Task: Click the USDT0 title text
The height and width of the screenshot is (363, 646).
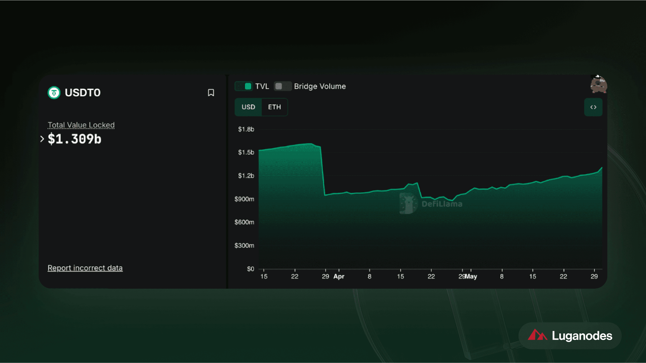Action: (83, 93)
